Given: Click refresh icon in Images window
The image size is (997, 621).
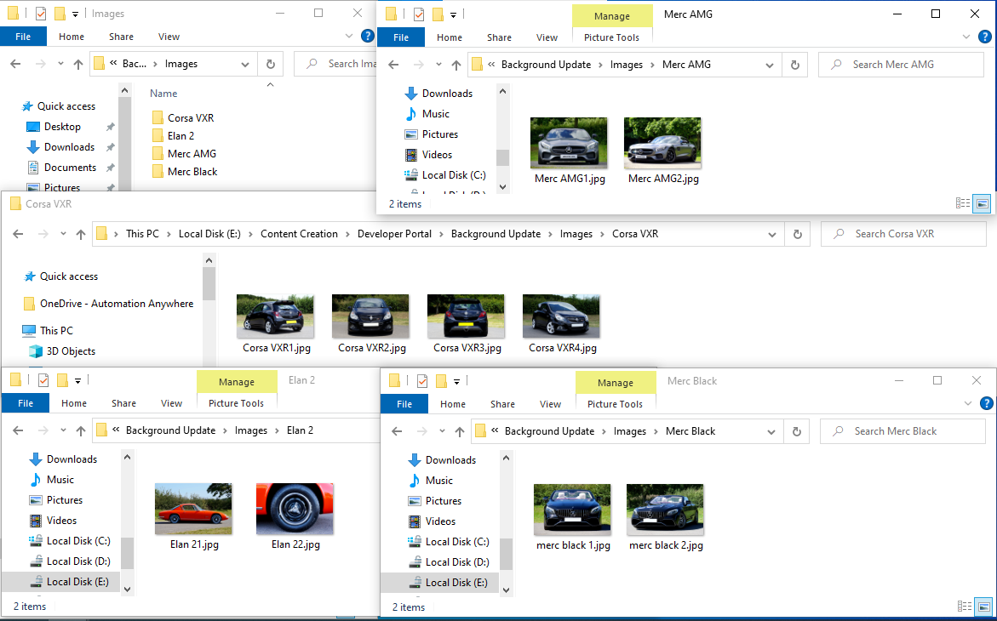Looking at the screenshot, I should (270, 64).
